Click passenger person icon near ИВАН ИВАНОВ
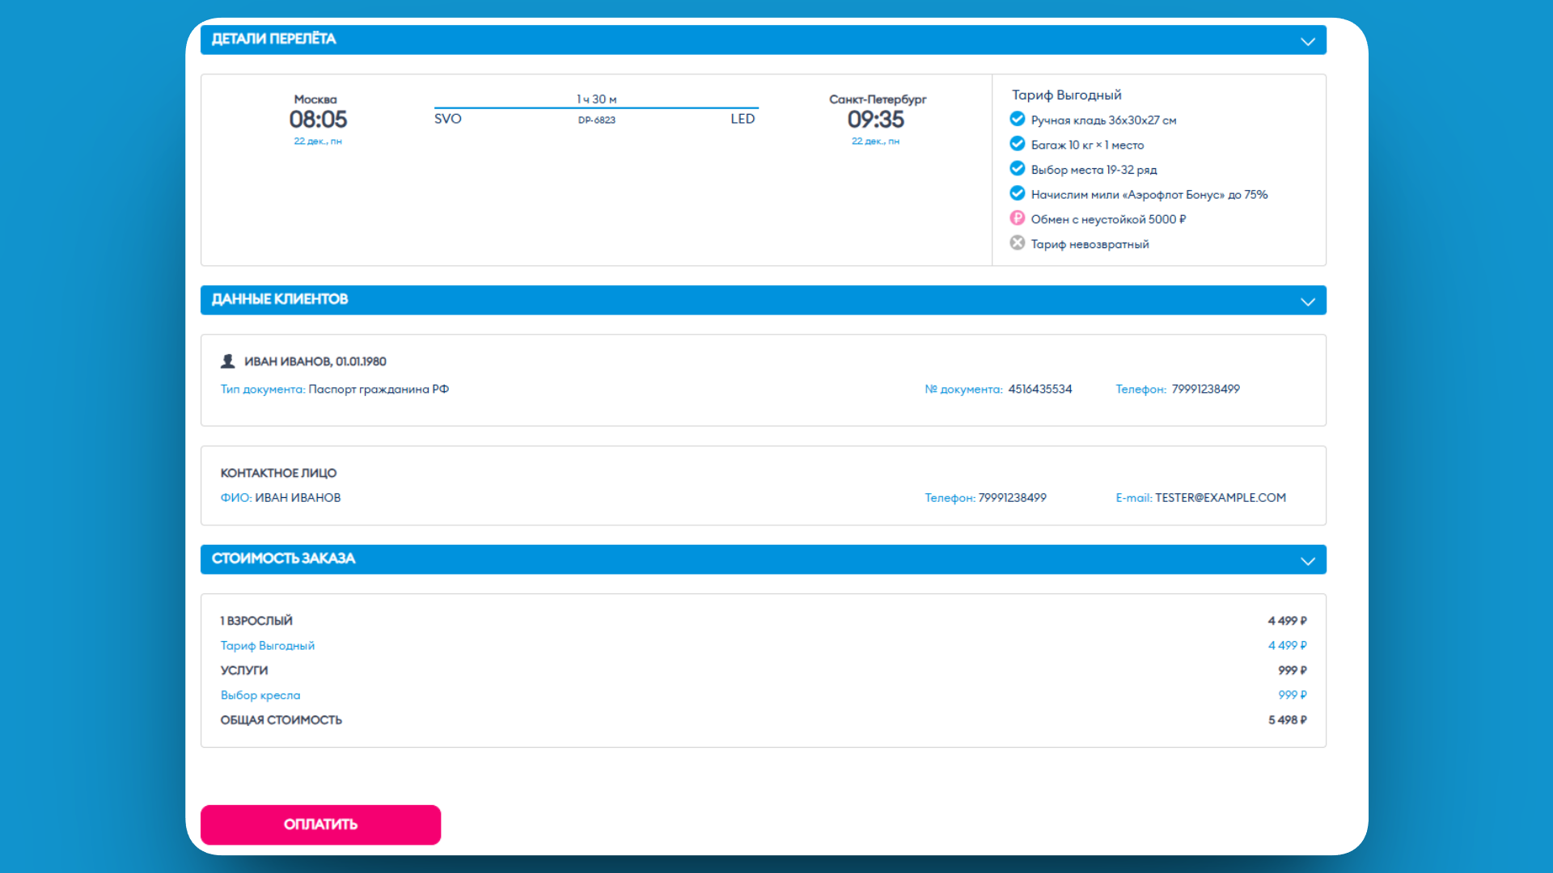 click(228, 361)
